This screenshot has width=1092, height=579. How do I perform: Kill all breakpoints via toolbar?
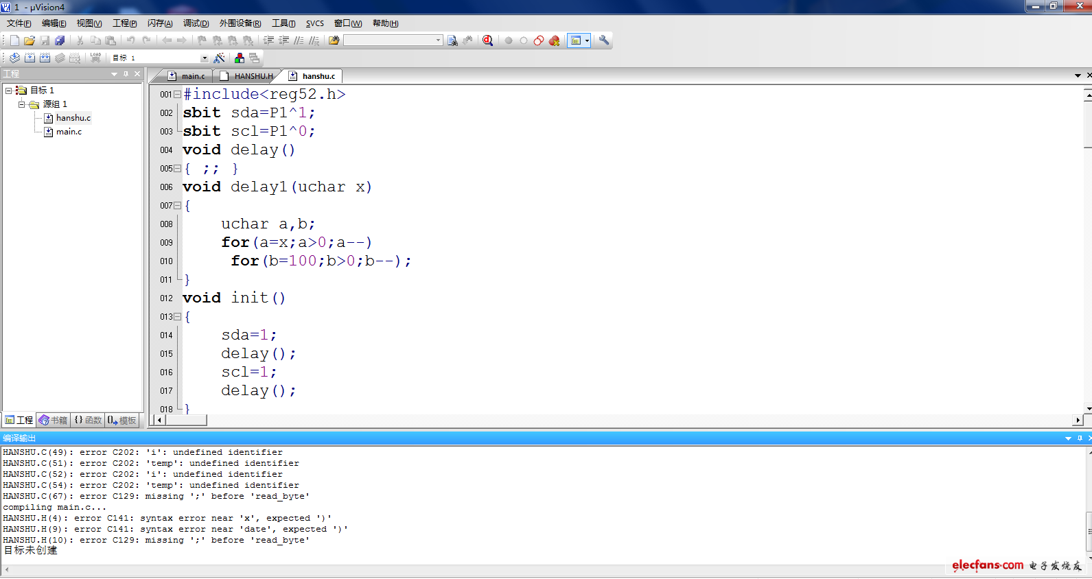[x=554, y=40]
